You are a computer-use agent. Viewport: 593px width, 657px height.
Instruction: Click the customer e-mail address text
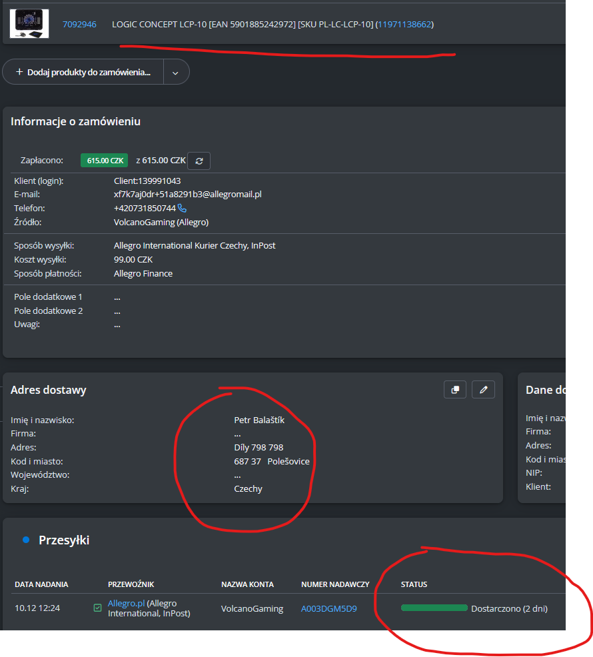coord(187,195)
